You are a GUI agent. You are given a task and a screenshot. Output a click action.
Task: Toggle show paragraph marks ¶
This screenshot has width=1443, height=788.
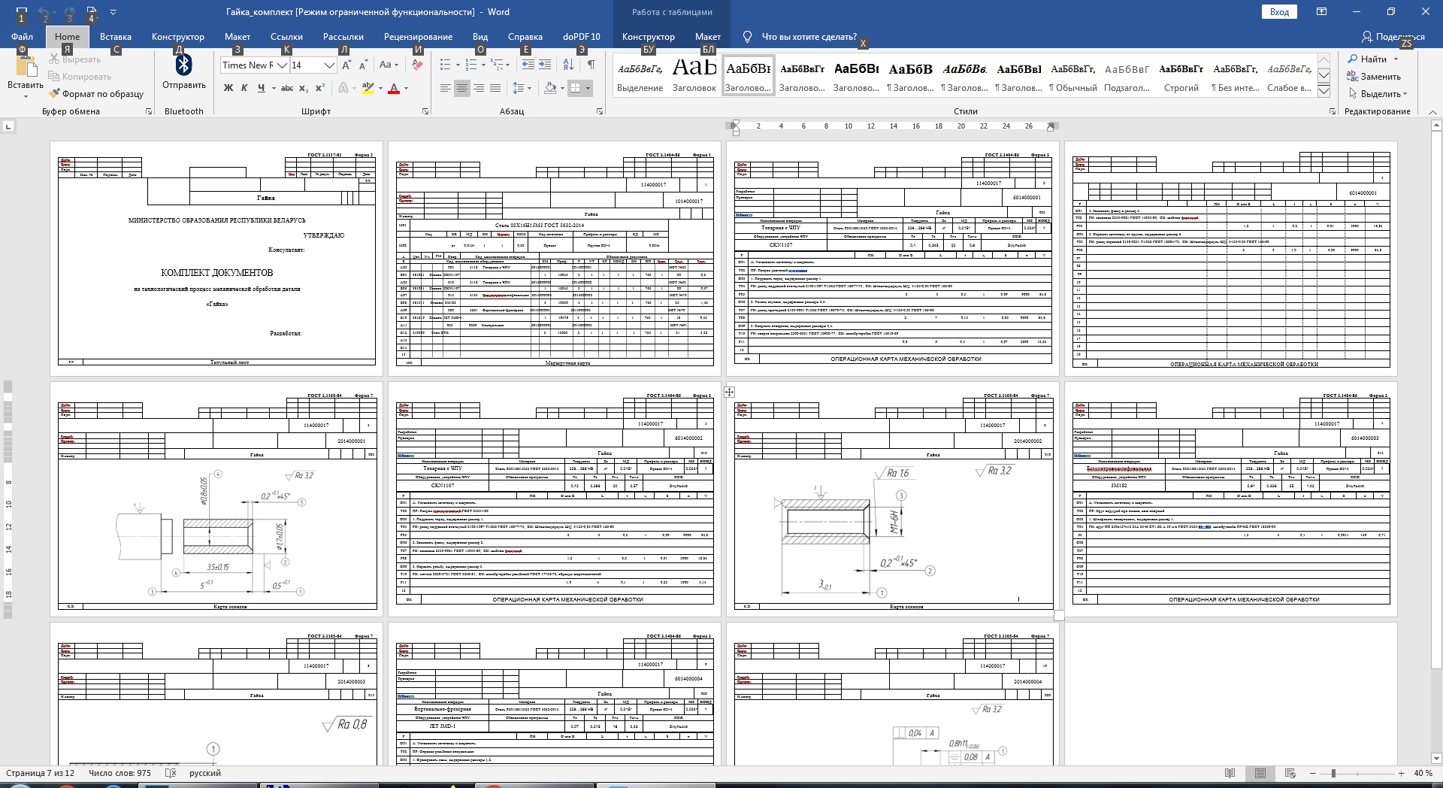(x=591, y=65)
